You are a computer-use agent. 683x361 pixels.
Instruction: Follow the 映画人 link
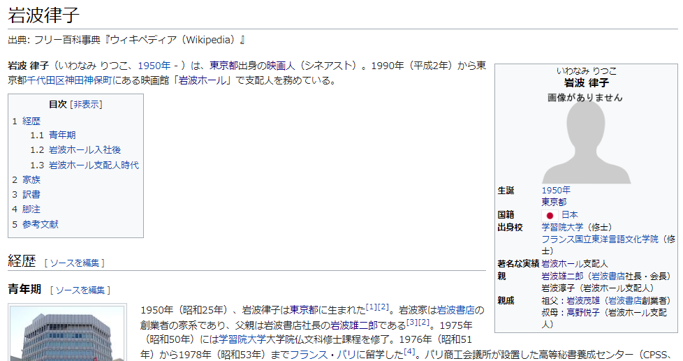coord(281,66)
